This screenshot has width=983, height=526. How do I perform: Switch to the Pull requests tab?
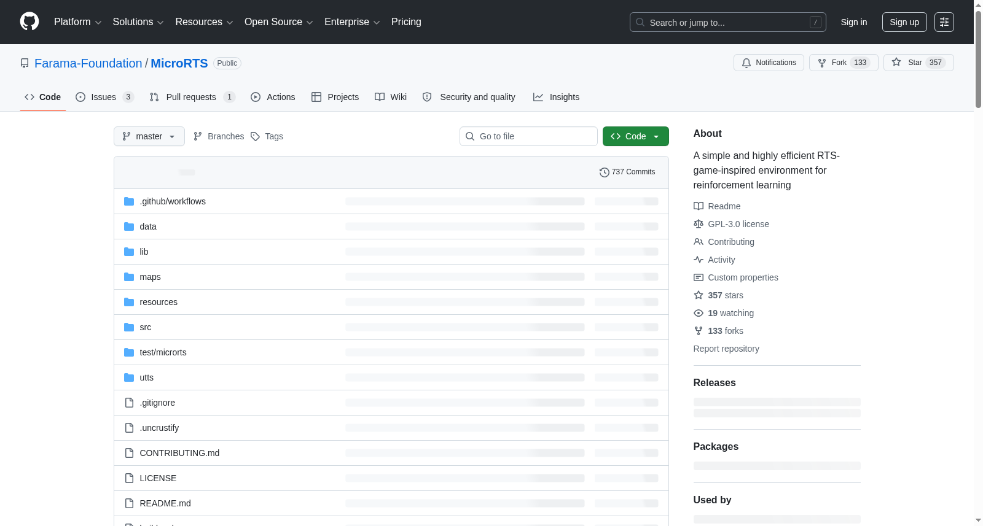click(x=192, y=97)
